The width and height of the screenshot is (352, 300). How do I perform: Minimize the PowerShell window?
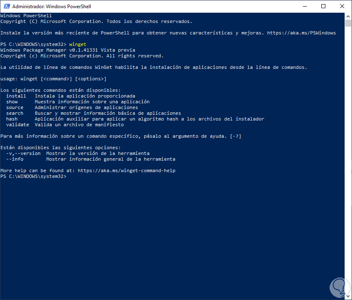pyautogui.click(x=304, y=6)
